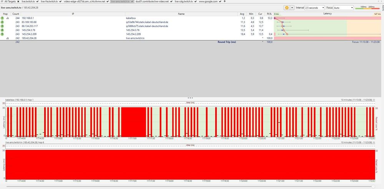The image size is (384, 189).
Task: Close the All Targets tab with its X
Action: pyautogui.click(x=18, y=2)
